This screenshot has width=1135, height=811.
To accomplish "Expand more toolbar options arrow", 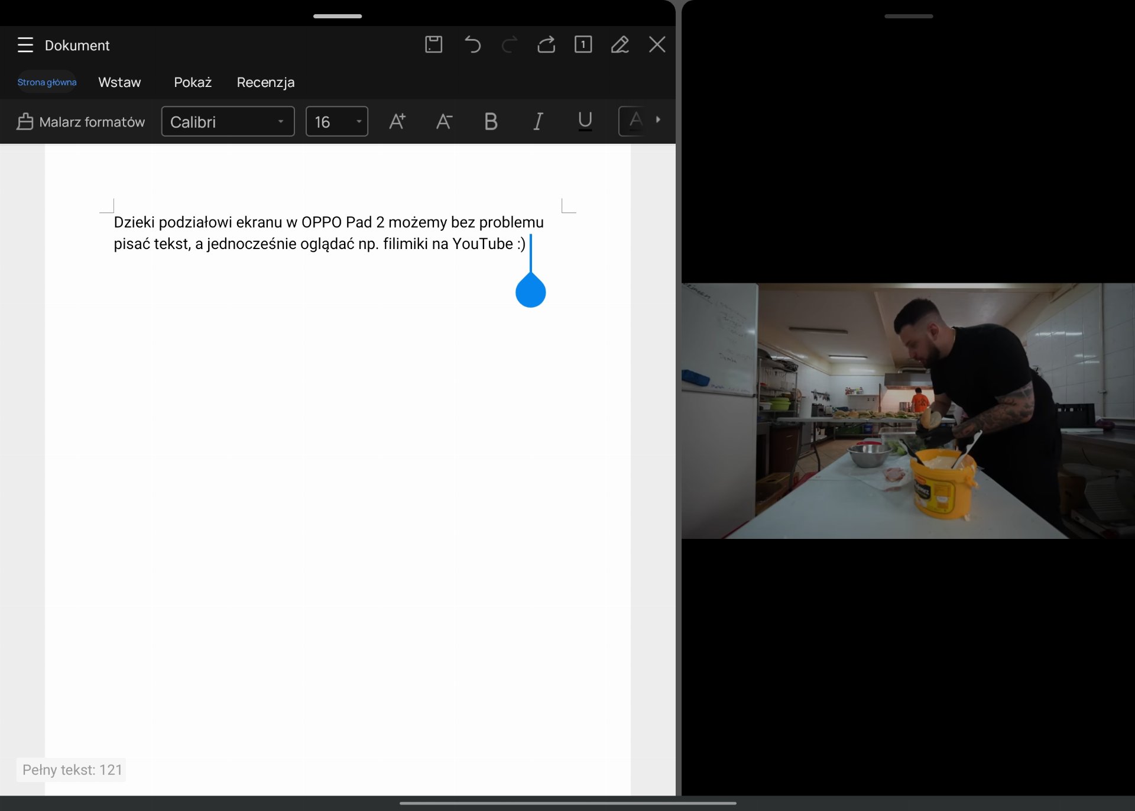I will pos(658,120).
